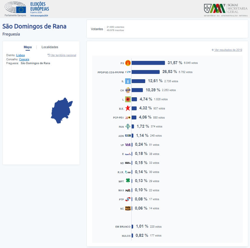Click the undo arrow beside território nacional
The image size is (250, 248).
coord(49,55)
